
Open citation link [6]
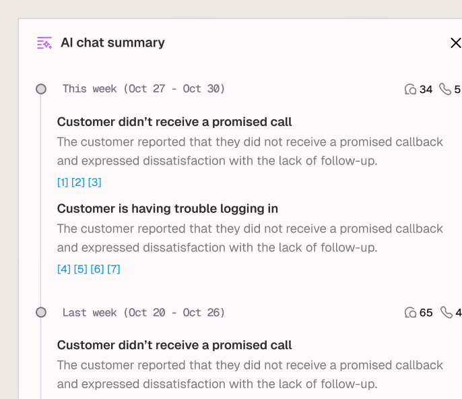pos(97,269)
